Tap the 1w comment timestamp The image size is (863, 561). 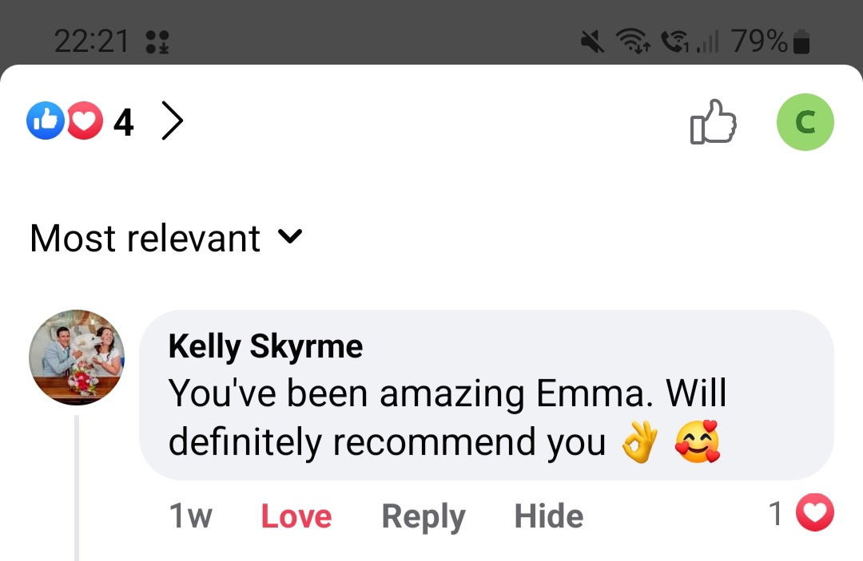tap(190, 516)
